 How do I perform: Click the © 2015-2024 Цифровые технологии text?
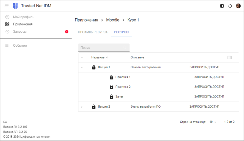tap(27, 137)
